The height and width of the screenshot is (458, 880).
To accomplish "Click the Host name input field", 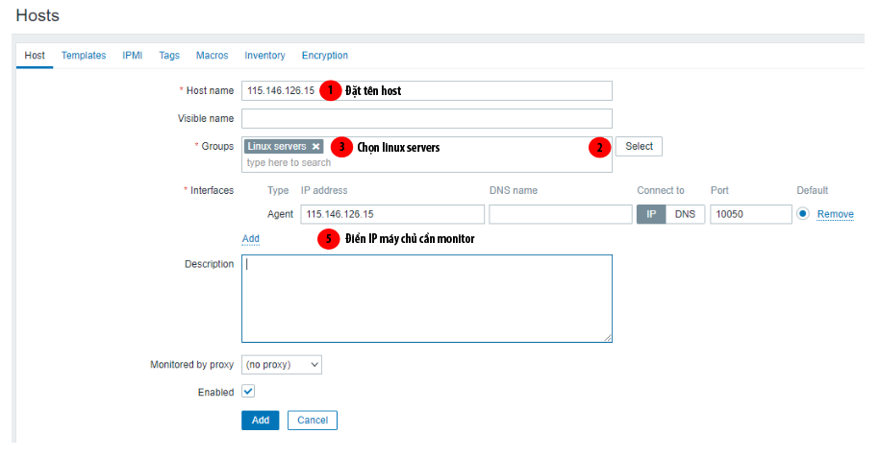I will (x=426, y=91).
